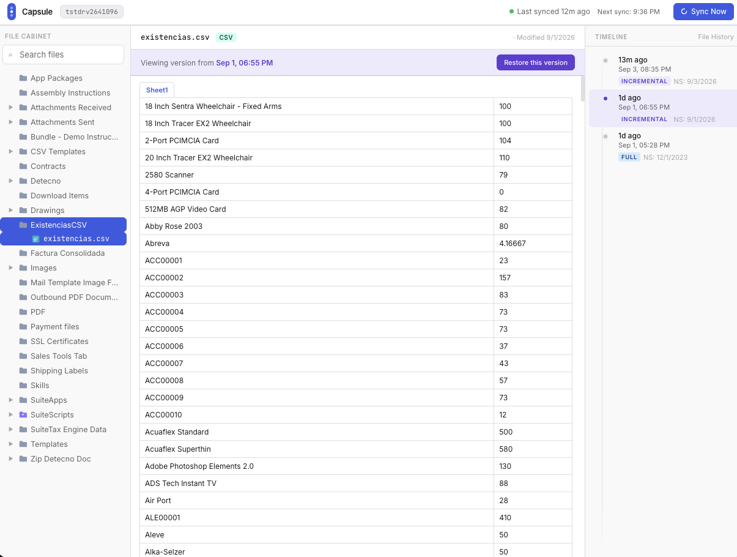
Task: Click the ACC00002 quantity cell 157
Action: pyautogui.click(x=533, y=278)
